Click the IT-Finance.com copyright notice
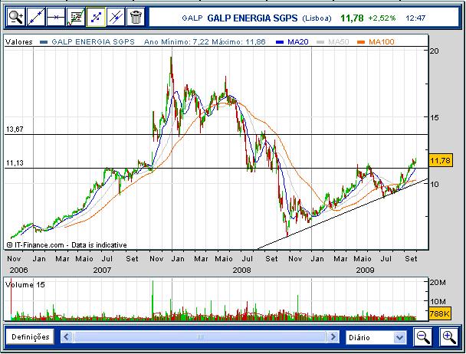Screen dimensions: 466x354 point(67,245)
